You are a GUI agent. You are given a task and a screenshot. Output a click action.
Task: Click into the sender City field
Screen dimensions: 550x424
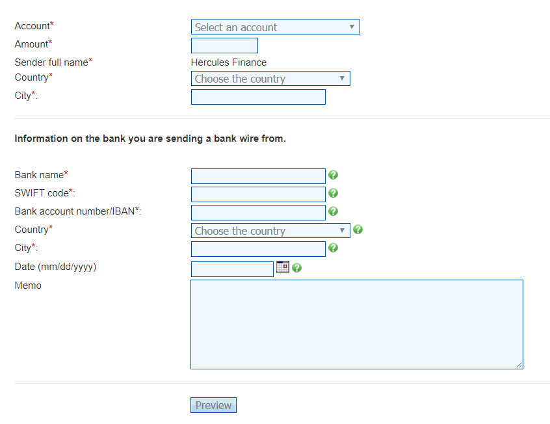pyautogui.click(x=258, y=97)
